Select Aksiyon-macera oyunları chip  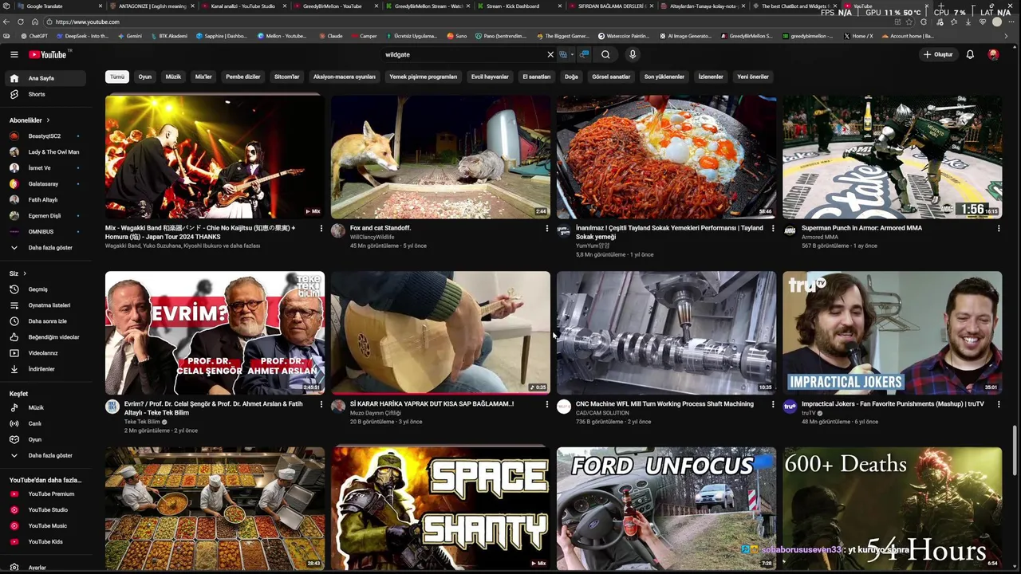pos(345,77)
